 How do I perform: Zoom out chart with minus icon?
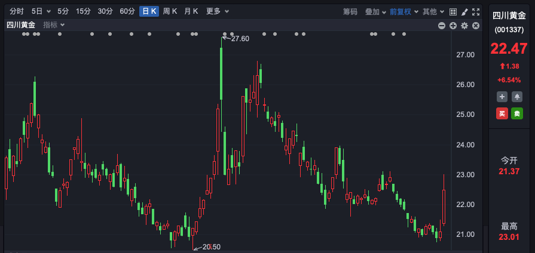(x=442, y=25)
